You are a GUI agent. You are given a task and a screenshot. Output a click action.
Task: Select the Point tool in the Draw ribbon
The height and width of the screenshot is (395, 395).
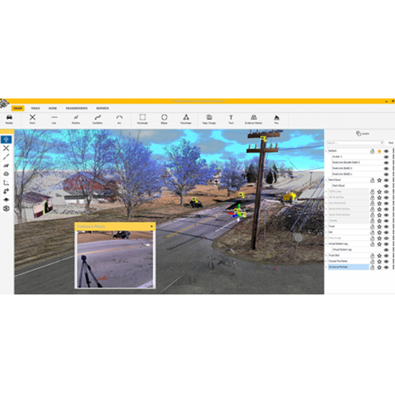[33, 118]
